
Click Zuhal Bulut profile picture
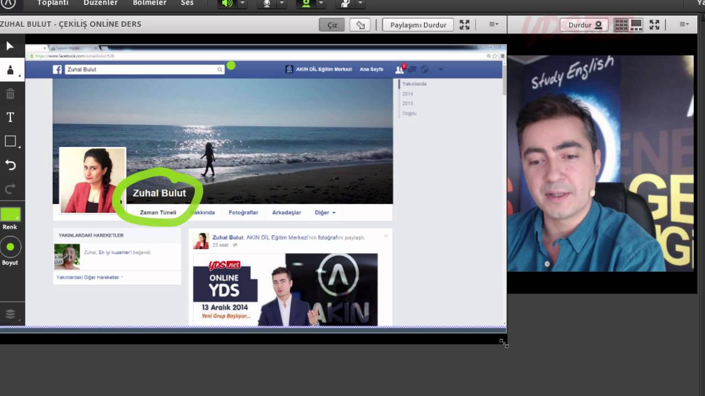[x=92, y=180]
